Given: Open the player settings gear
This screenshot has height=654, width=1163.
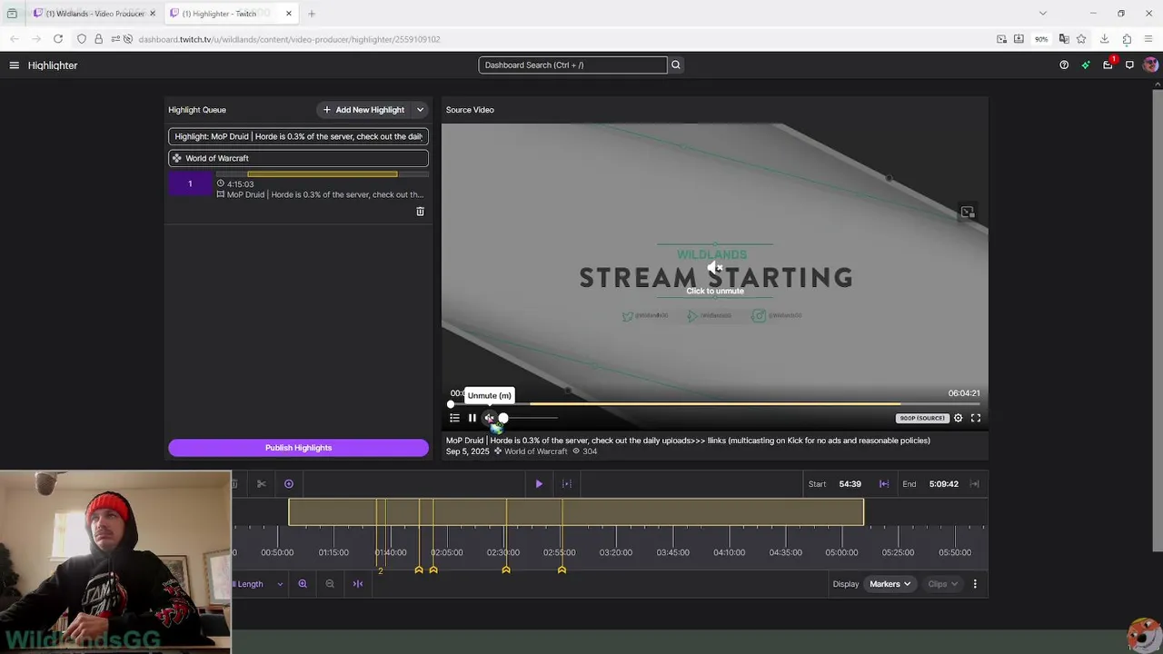Looking at the screenshot, I should click(x=958, y=418).
